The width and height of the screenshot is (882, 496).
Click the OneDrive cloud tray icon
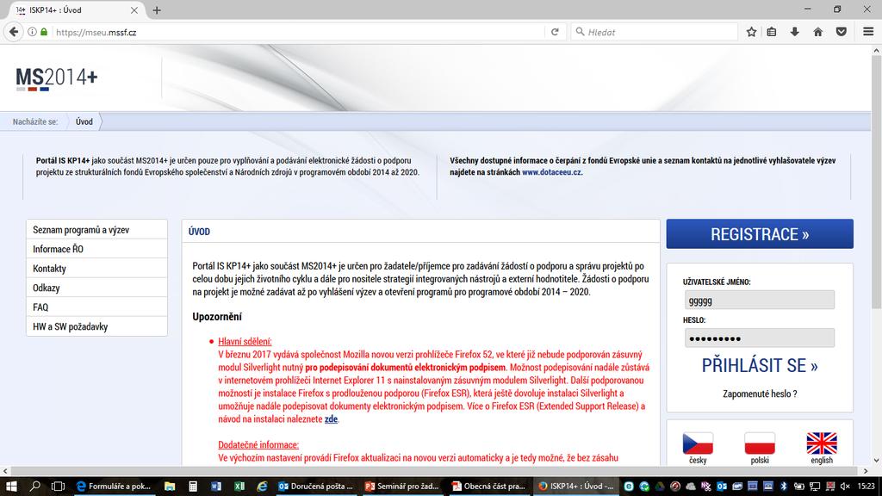point(691,486)
